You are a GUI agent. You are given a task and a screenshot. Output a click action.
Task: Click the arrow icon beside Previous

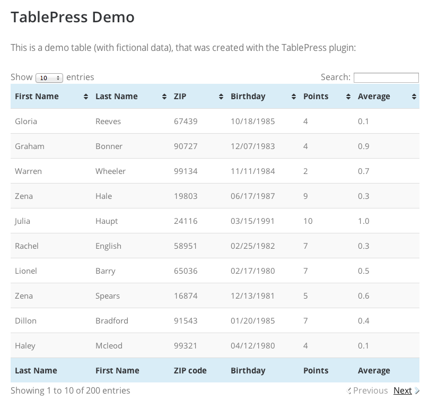click(x=349, y=391)
